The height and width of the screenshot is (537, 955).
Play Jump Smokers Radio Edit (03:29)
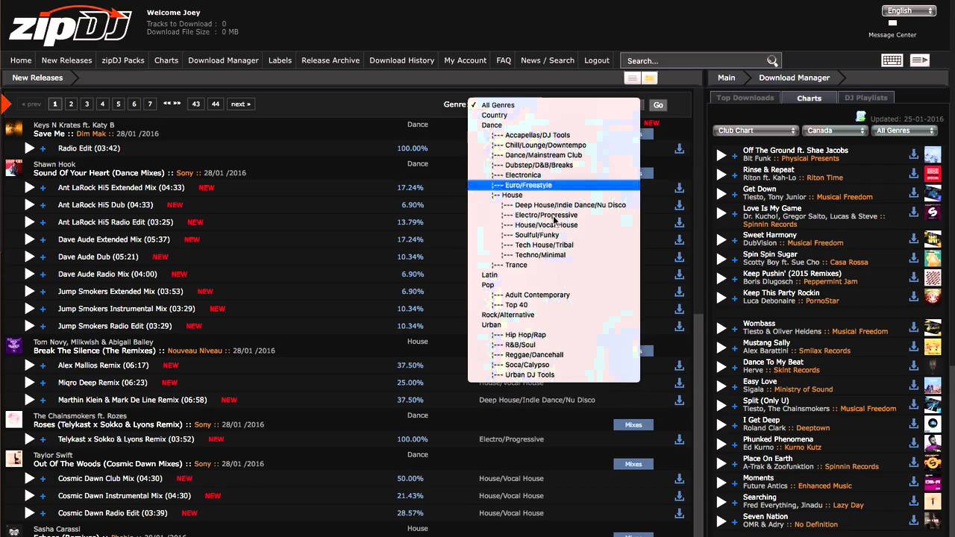pyautogui.click(x=29, y=326)
